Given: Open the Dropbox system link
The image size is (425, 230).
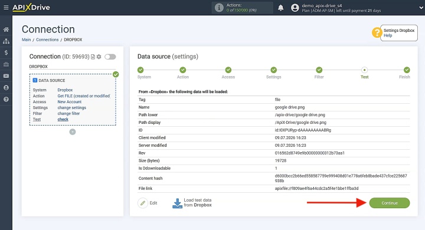Looking at the screenshot, I should tap(65, 90).
